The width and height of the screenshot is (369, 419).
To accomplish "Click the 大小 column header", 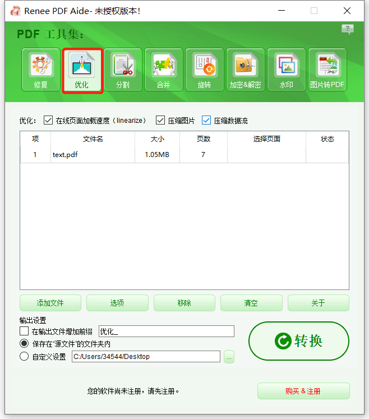I will 158,139.
